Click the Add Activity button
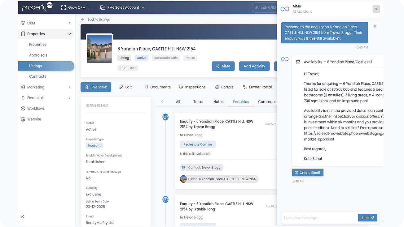 pyautogui.click(x=254, y=66)
